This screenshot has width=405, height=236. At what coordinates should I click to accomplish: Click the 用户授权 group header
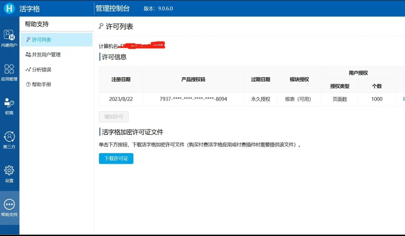tap(358, 73)
